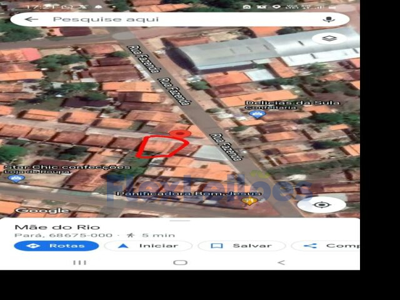Tap the 5 min walking time

click(158, 235)
